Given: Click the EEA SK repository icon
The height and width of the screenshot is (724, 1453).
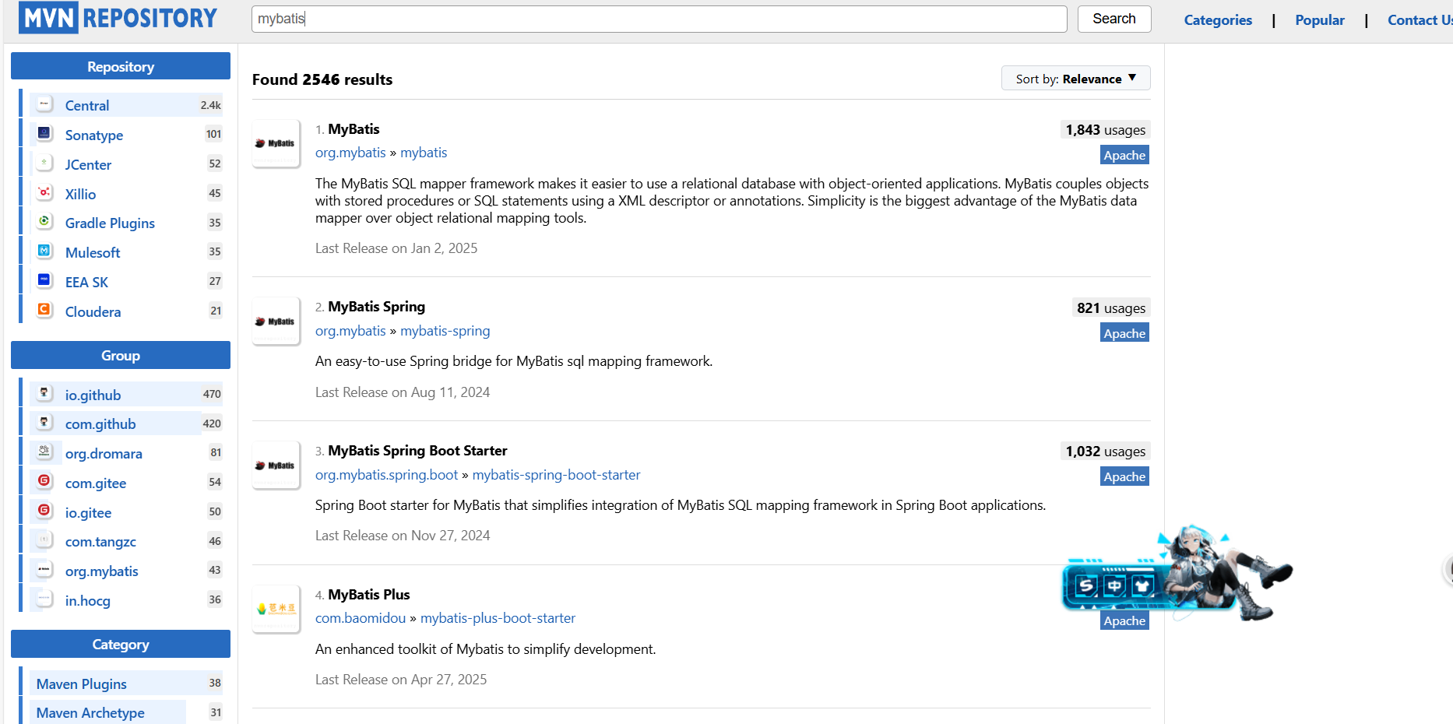Looking at the screenshot, I should pyautogui.click(x=44, y=280).
